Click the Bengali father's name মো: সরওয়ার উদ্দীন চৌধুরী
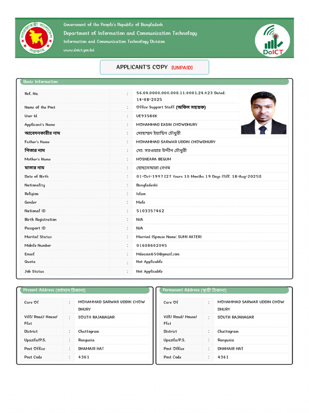The image size is (309, 413). tap(161, 150)
